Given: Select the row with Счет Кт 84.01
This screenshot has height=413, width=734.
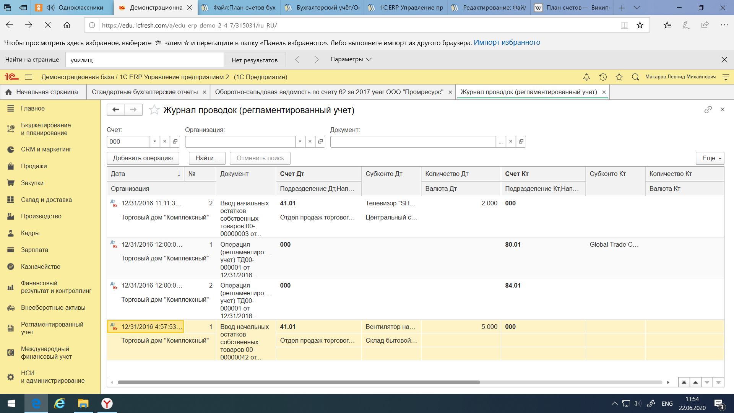Looking at the screenshot, I should pos(416,299).
